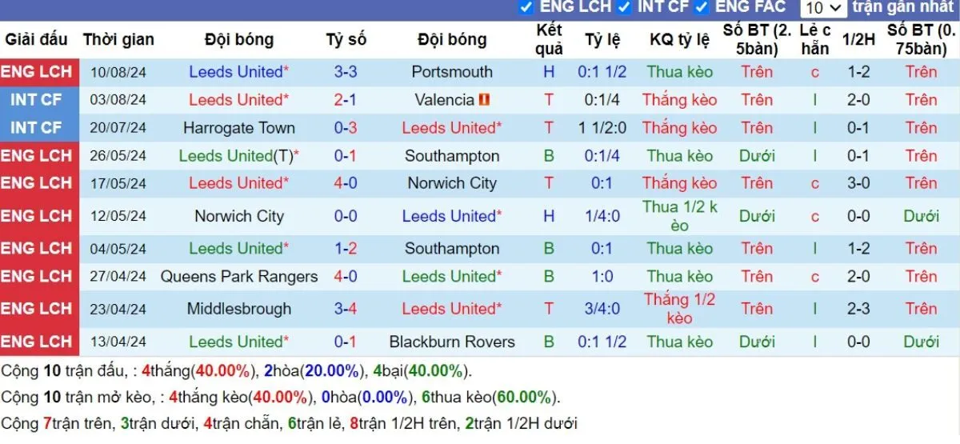Click the Giải đấu column header
This screenshot has width=960, height=444.
[37, 39]
